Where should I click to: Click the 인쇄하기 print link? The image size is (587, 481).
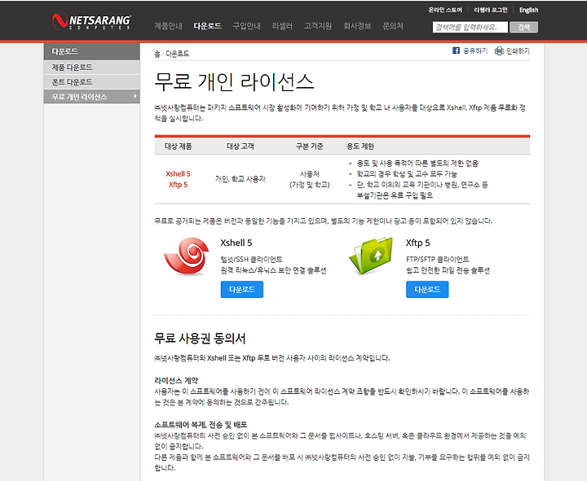(518, 50)
